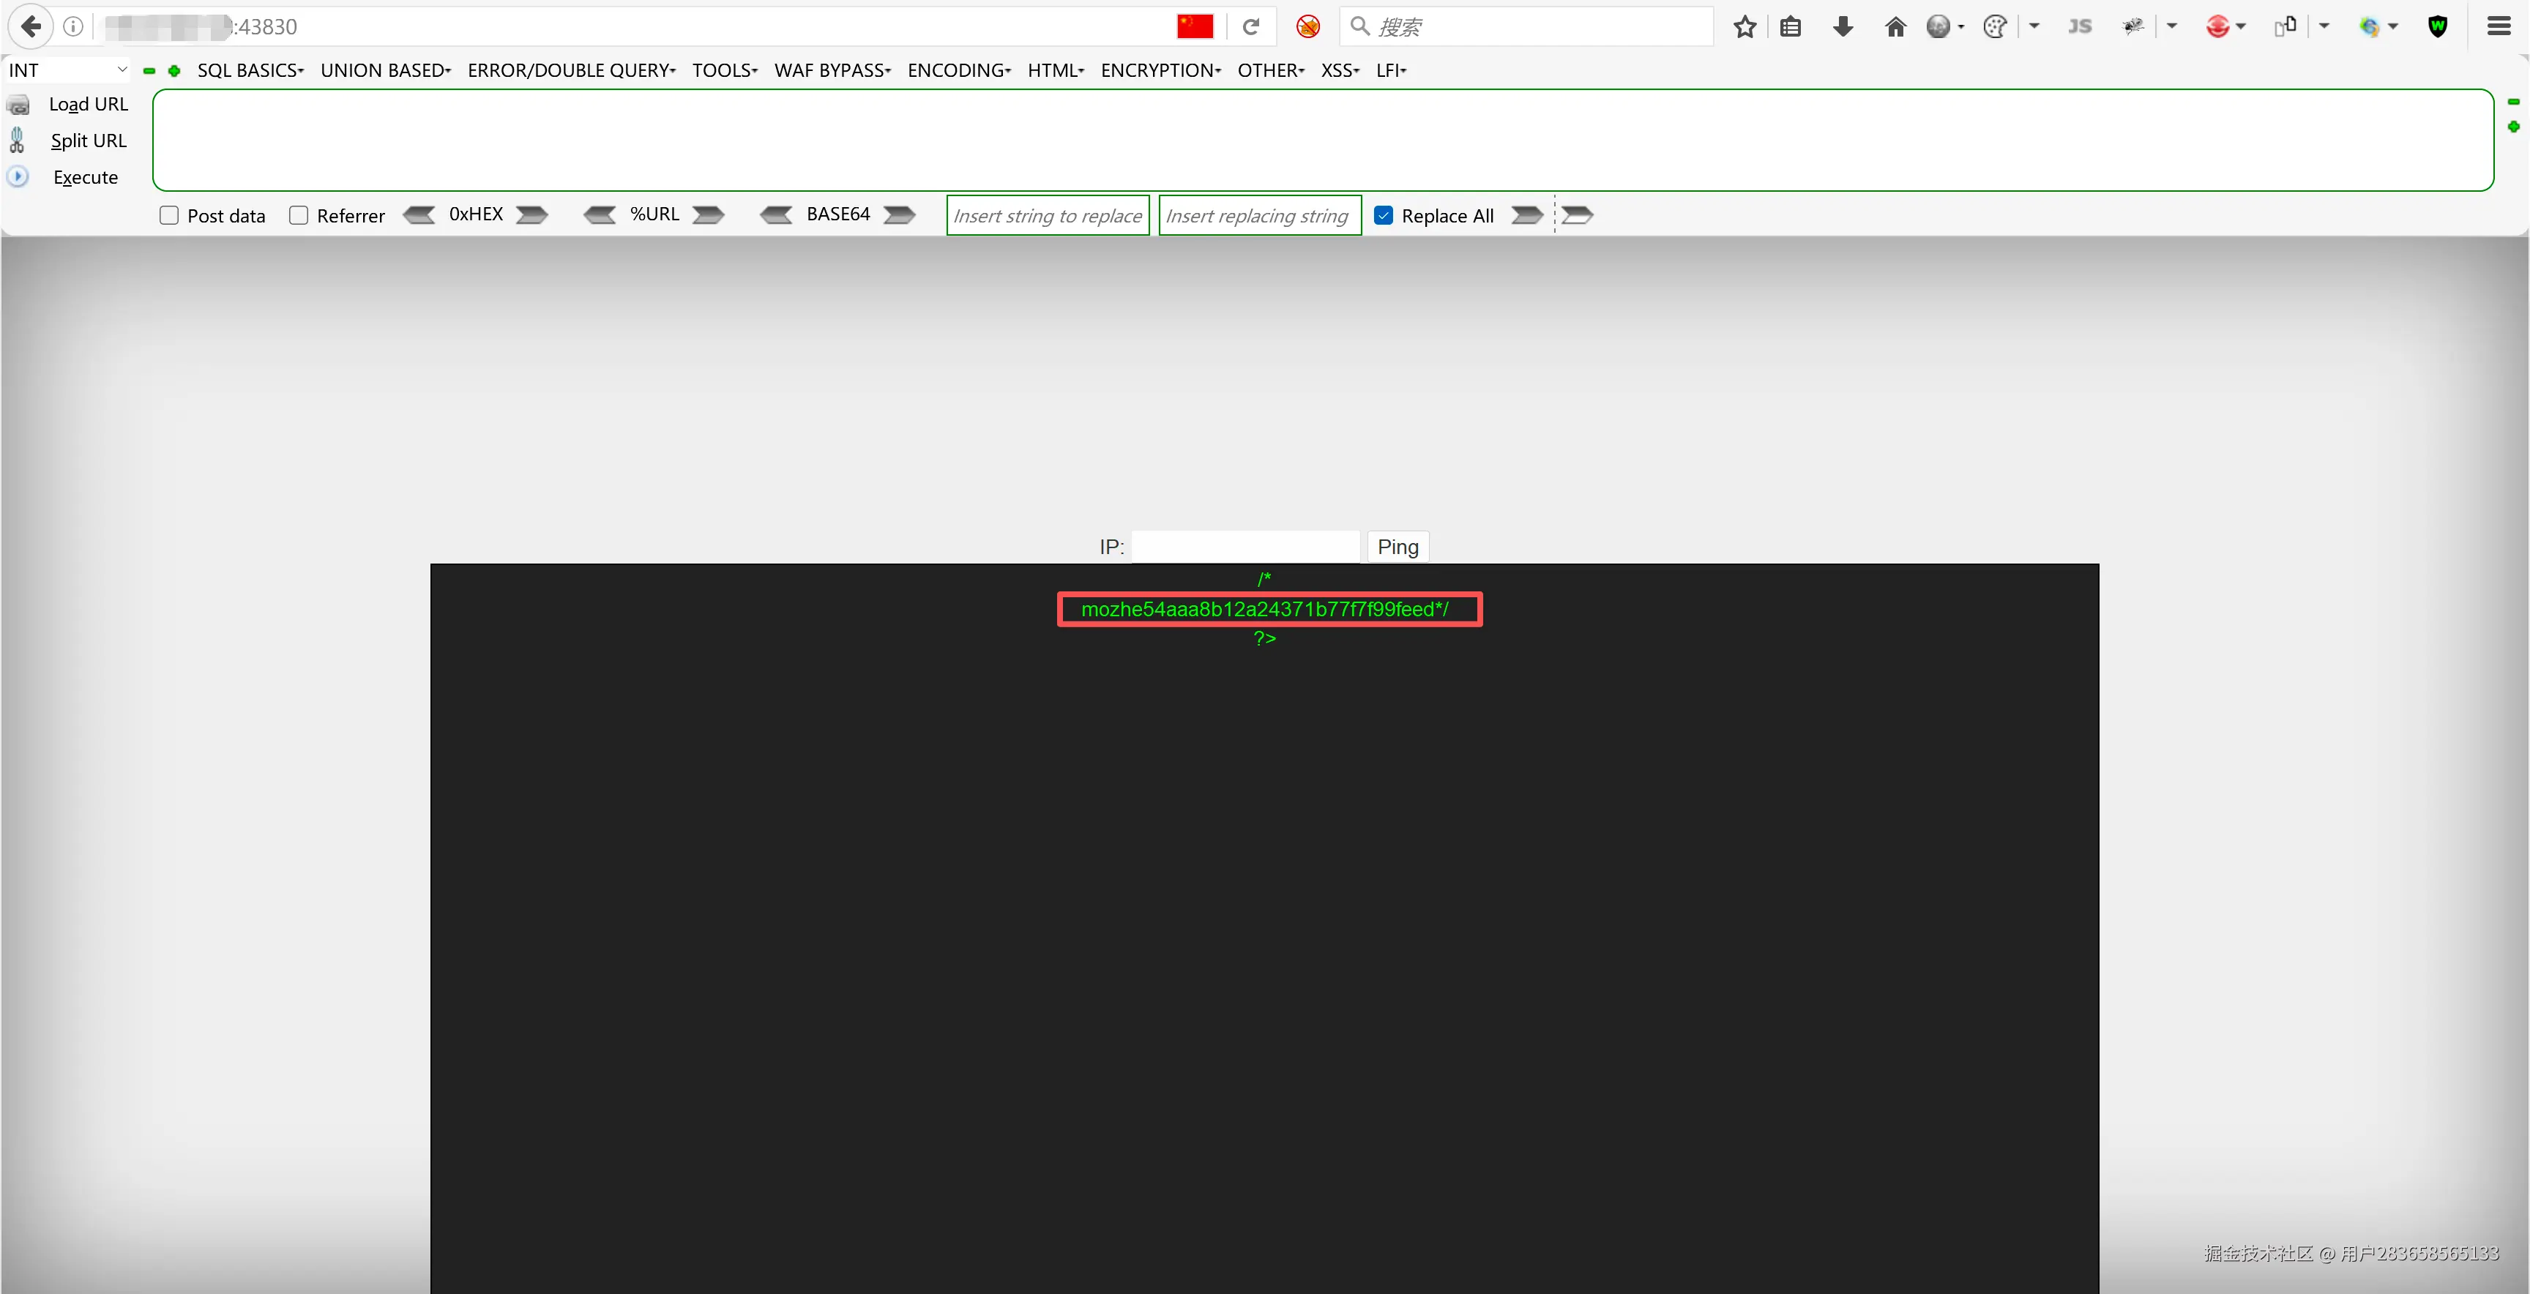Click the Wappalyzer shield icon
The height and width of the screenshot is (1294, 2530).
pyautogui.click(x=2438, y=26)
